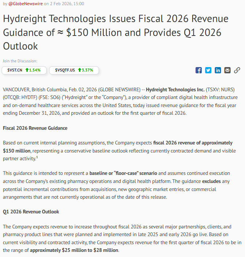Screen dimensions: 245x257
Task: Share article on Twitter
Action: pyautogui.click(x=208, y=70)
